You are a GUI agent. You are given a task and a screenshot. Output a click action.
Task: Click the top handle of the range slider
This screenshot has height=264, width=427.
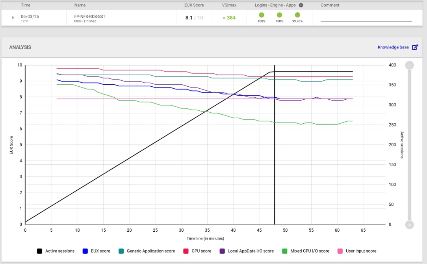tap(409, 65)
